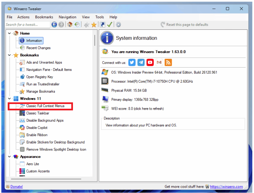
Task: Open the Navigation menu
Action: click(x=67, y=17)
